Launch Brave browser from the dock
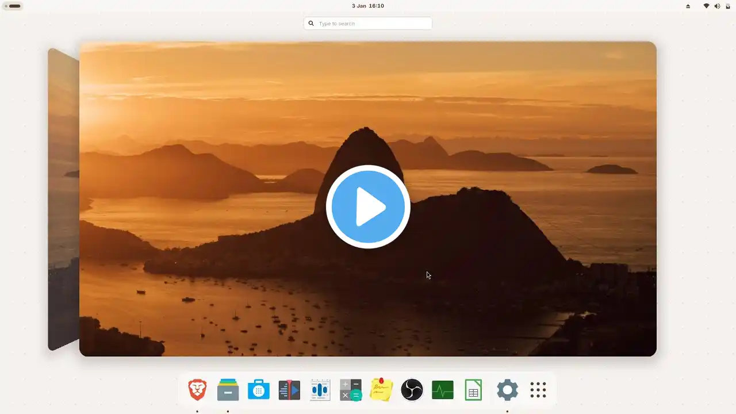 coord(197,390)
